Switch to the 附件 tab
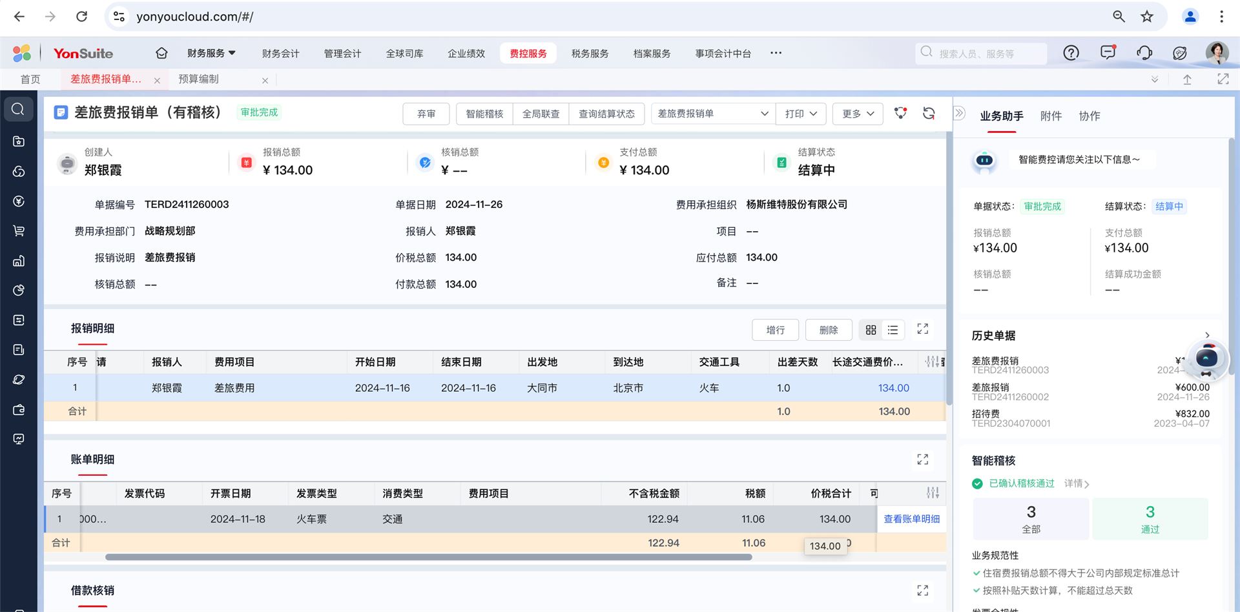This screenshot has height=612, width=1240. (x=1051, y=116)
